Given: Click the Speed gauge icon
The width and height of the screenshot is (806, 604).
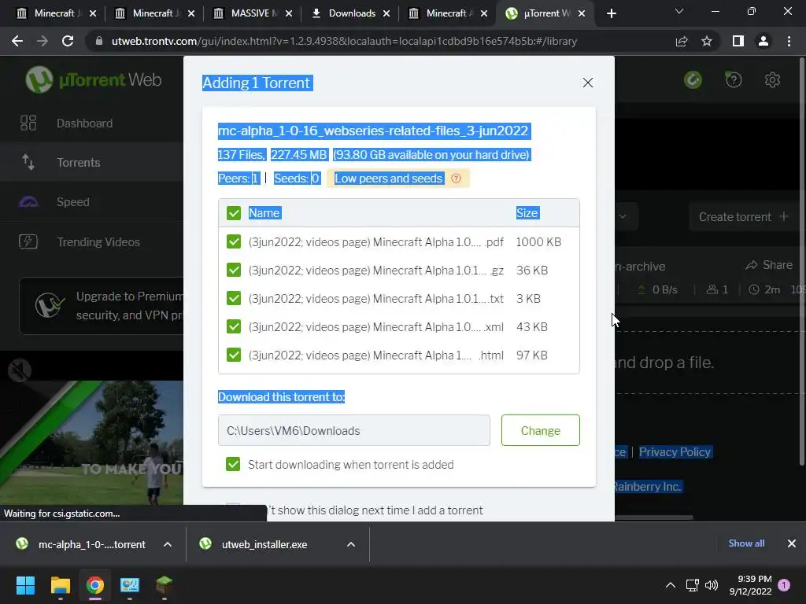Looking at the screenshot, I should 28,202.
